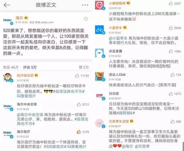The height and width of the screenshot is (151, 184).
Task: View picture link in 旺仔俱乐部 comment
Action: 26,96
